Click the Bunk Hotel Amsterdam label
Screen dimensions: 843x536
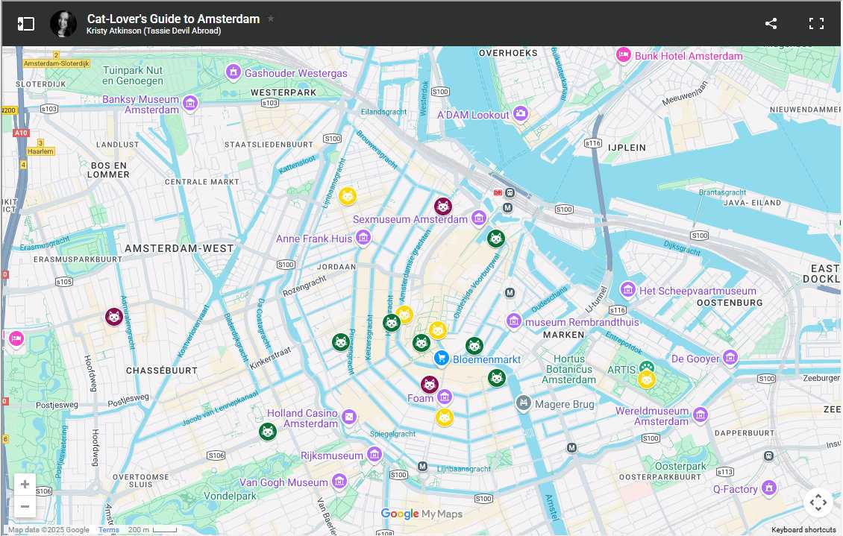click(689, 56)
